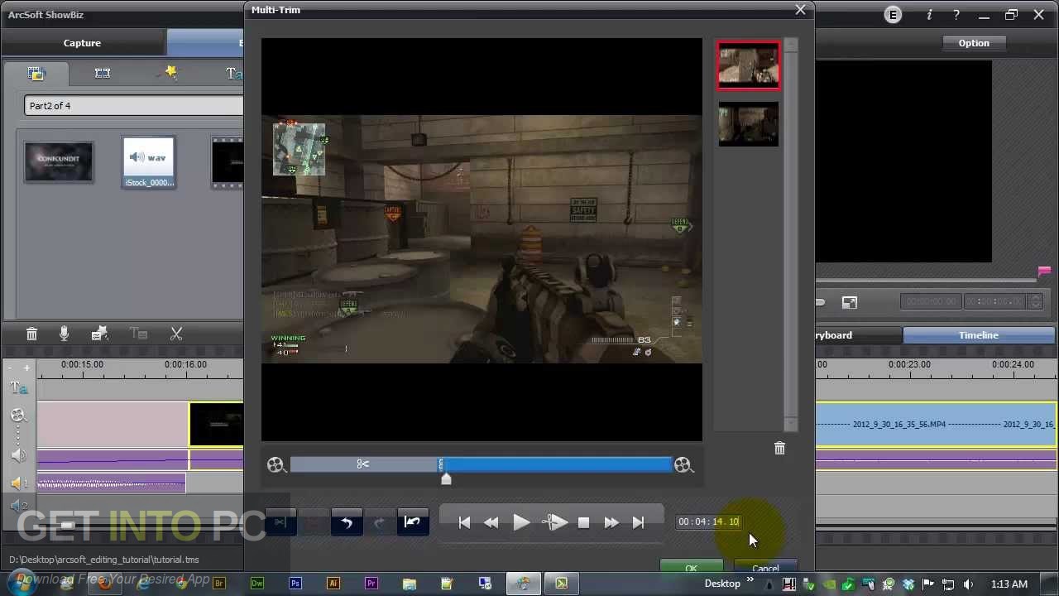
Task: Expand the Desktop toolbar chevron
Action: pos(750,580)
